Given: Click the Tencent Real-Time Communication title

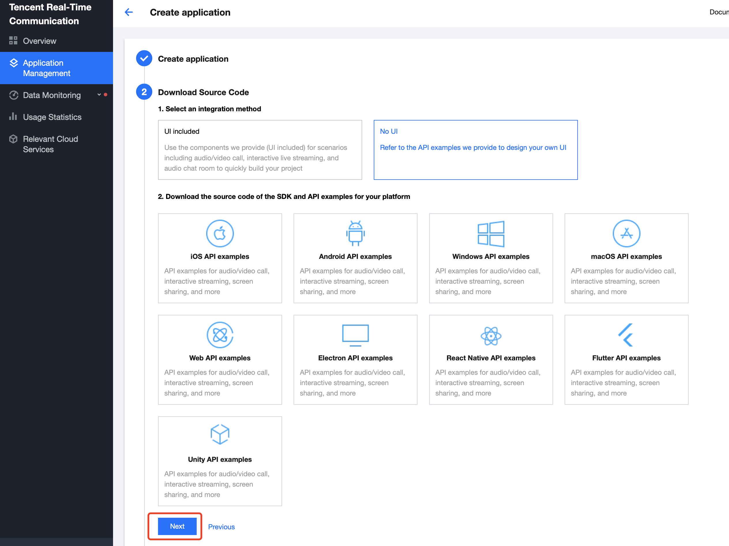Looking at the screenshot, I should [50, 14].
